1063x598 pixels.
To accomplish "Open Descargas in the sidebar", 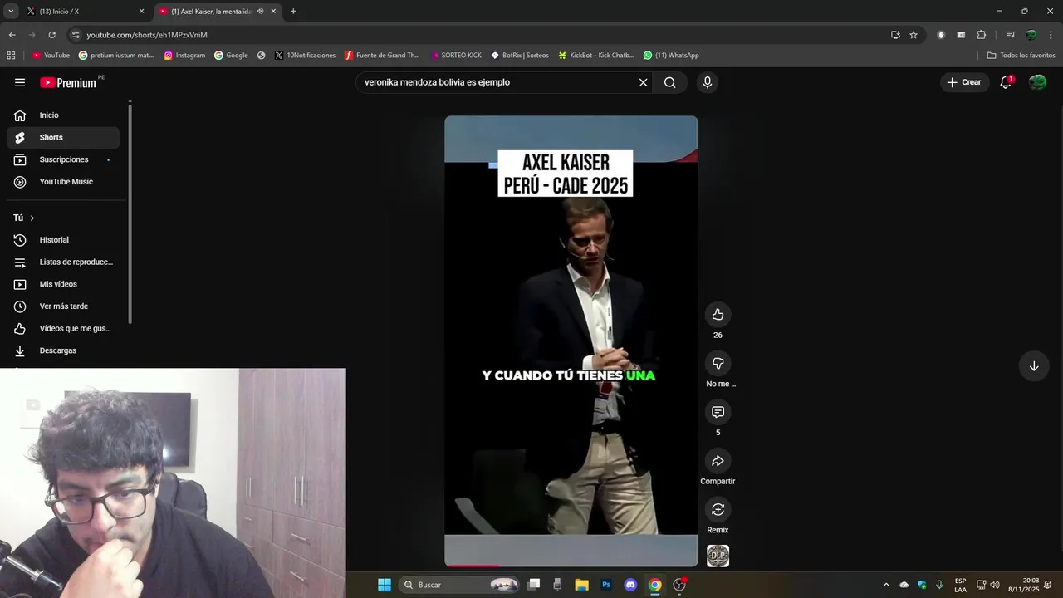I will pyautogui.click(x=63, y=350).
